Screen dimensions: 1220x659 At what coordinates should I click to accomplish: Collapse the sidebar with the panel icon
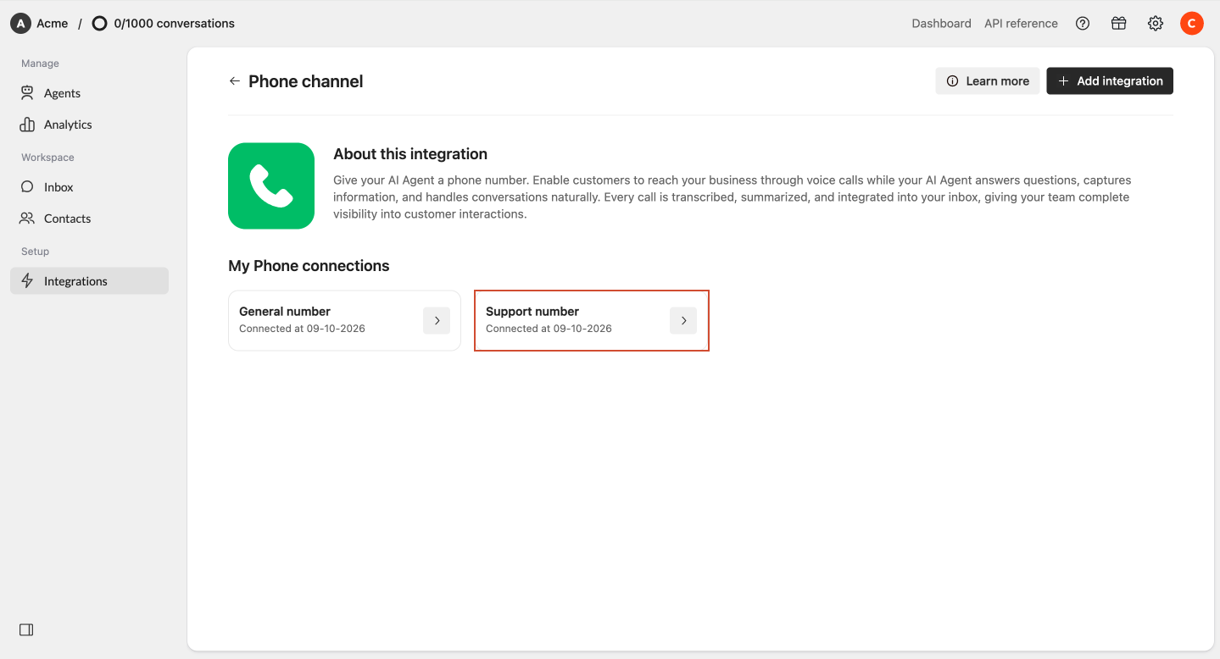pyautogui.click(x=26, y=630)
